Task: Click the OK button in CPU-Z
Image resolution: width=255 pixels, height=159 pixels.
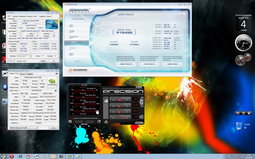Action: coord(54,61)
